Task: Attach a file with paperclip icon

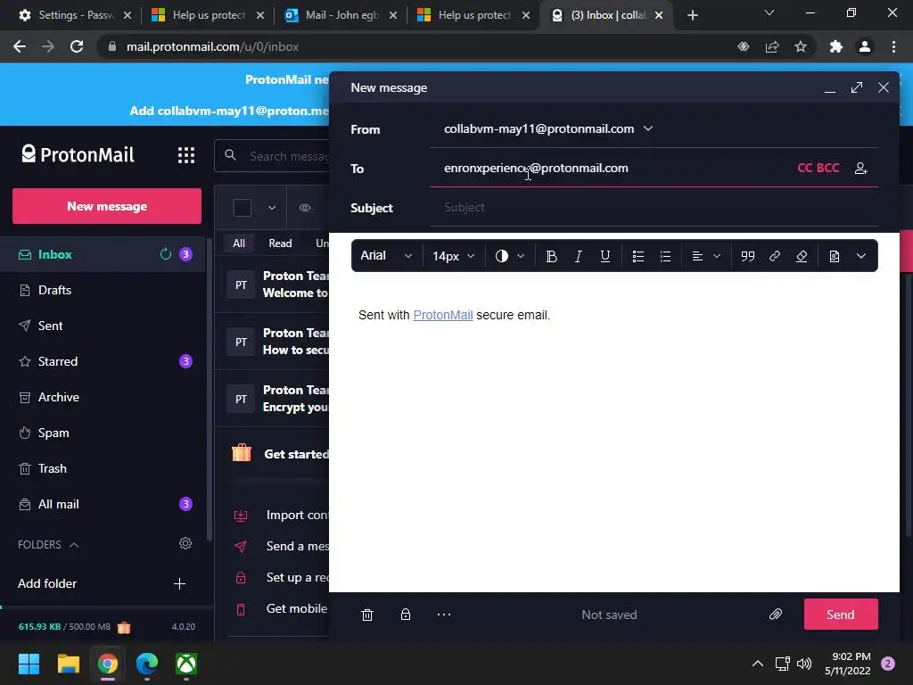Action: click(775, 615)
